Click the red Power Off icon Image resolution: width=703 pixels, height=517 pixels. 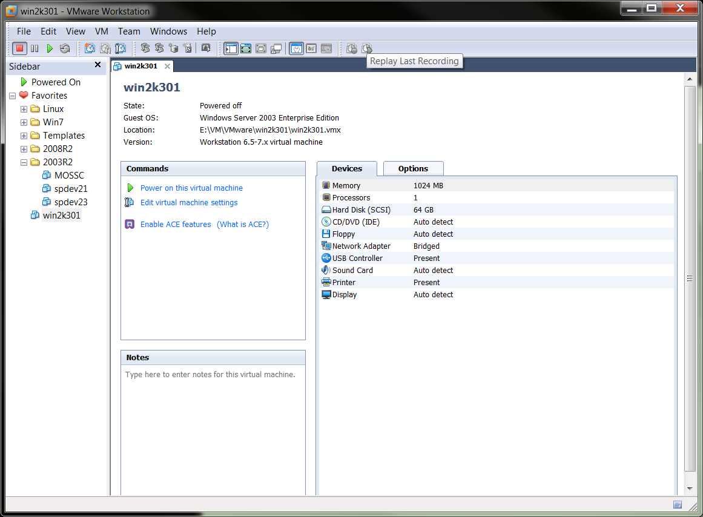click(x=20, y=48)
